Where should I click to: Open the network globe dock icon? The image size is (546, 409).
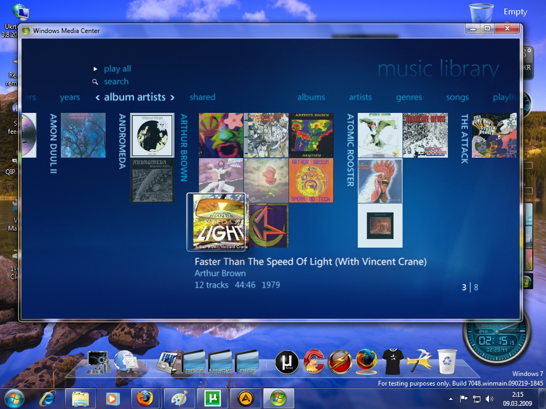[x=126, y=362]
